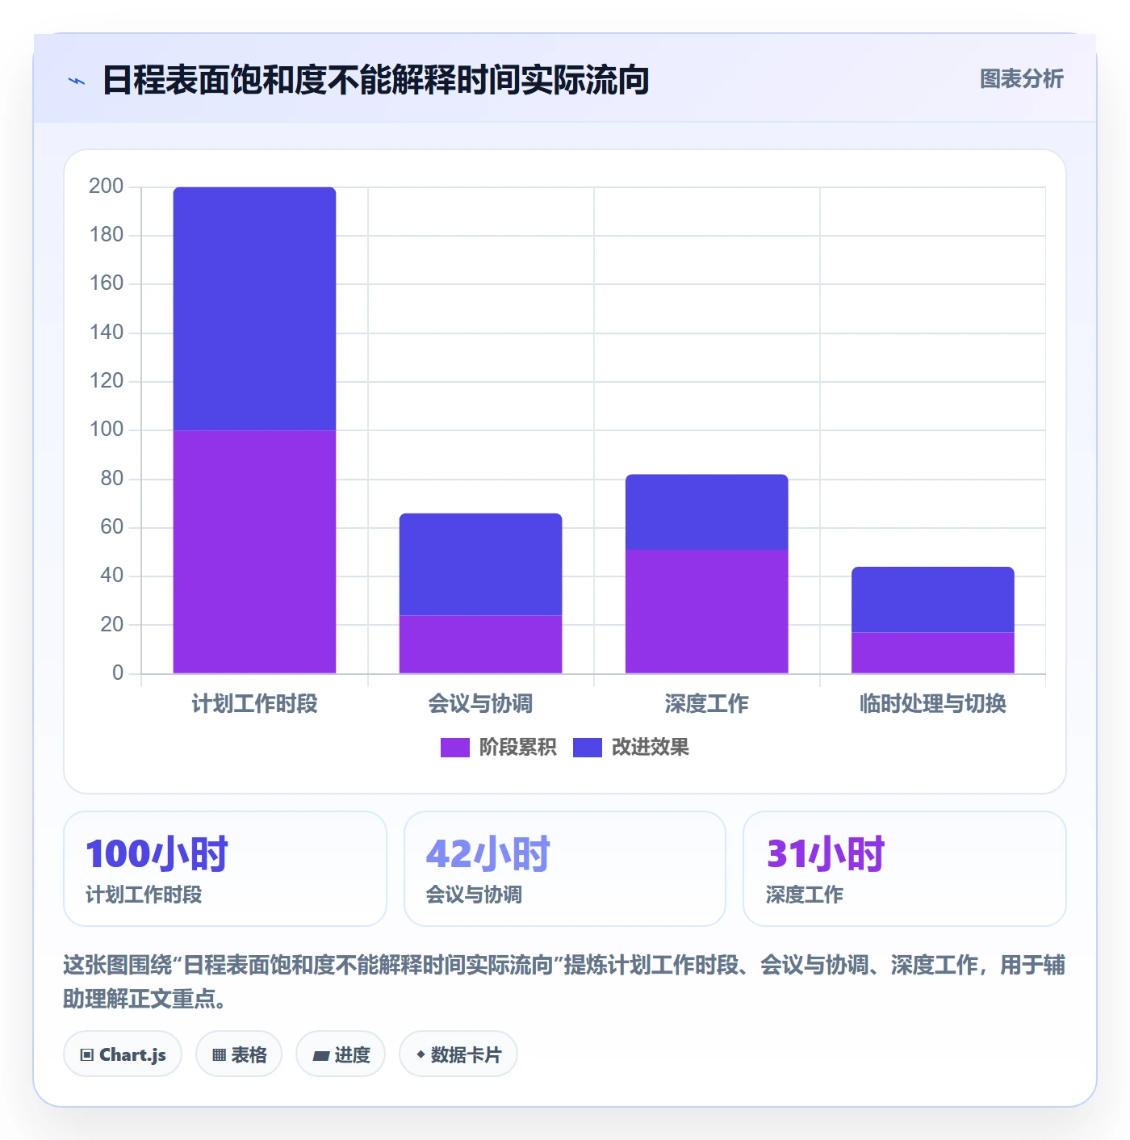Viewport: 1130px width, 1140px height.
Task: Click the 临时处理与切换 purple bar segment
Action: point(932,652)
